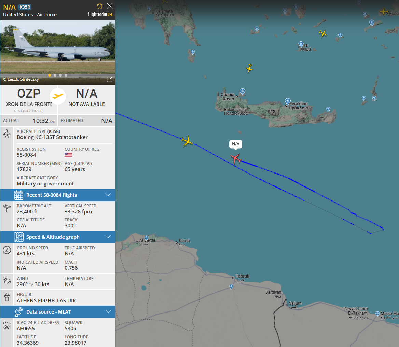Expand Data source - MLAT section
Viewport: 399px width, 347px height.
coord(58,311)
